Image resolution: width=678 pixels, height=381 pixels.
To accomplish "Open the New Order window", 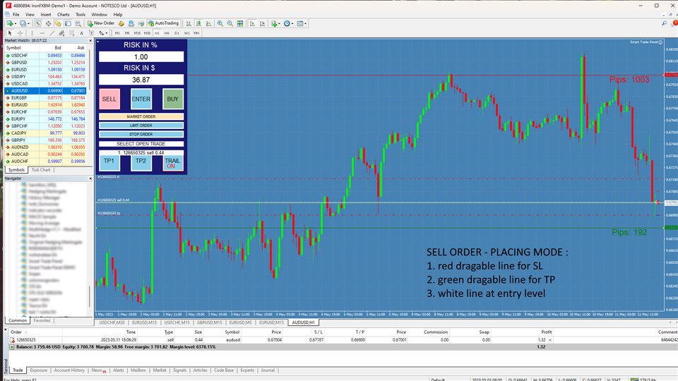I will [x=101, y=23].
